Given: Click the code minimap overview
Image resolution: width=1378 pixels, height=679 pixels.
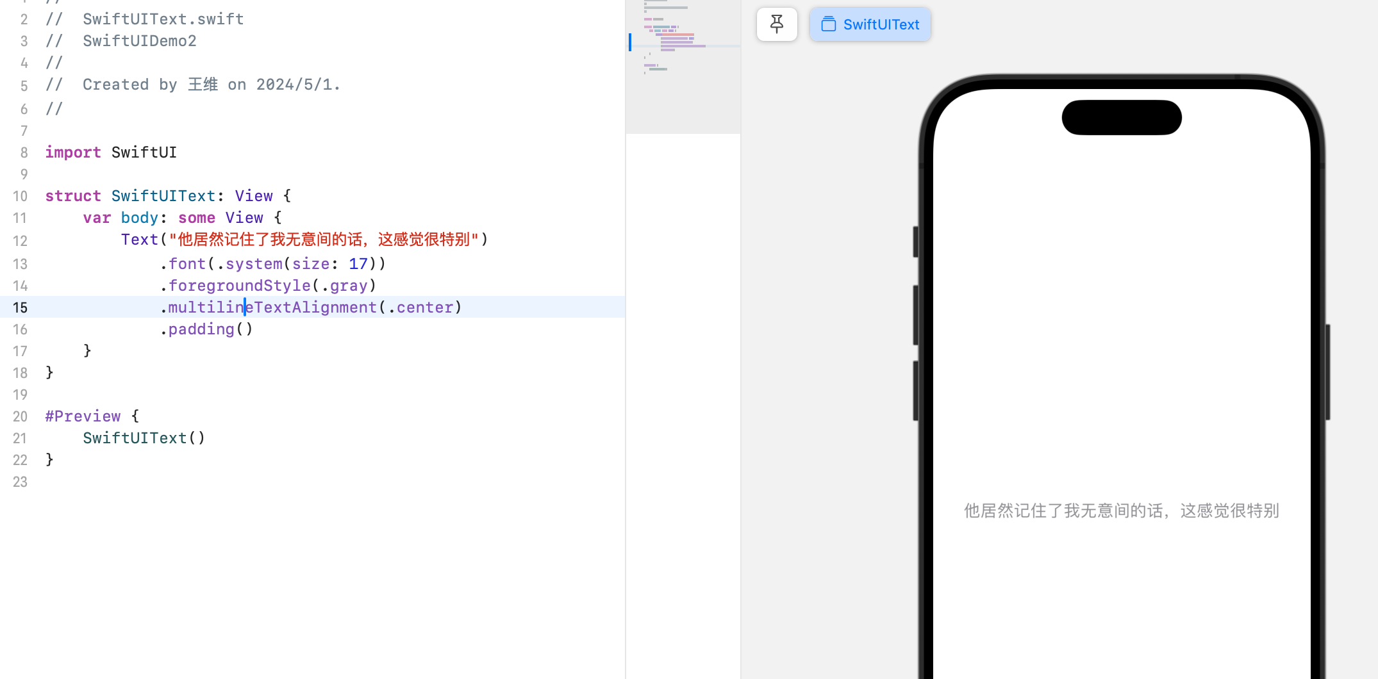Looking at the screenshot, I should (683, 67).
